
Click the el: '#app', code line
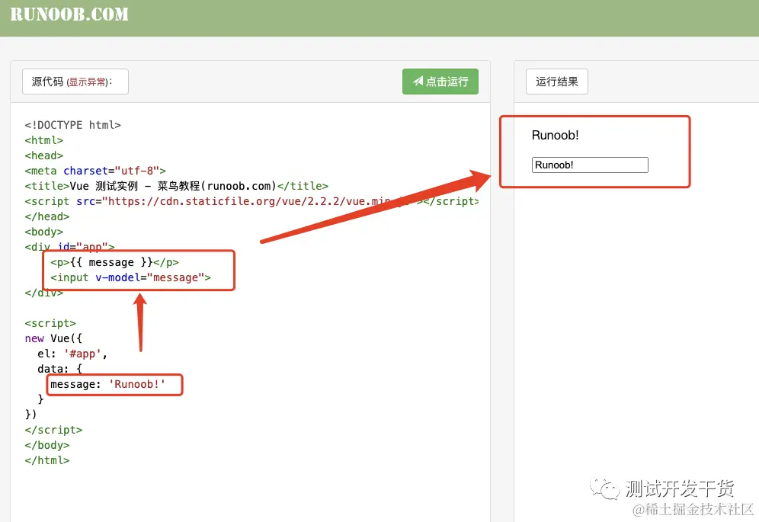[x=72, y=354]
